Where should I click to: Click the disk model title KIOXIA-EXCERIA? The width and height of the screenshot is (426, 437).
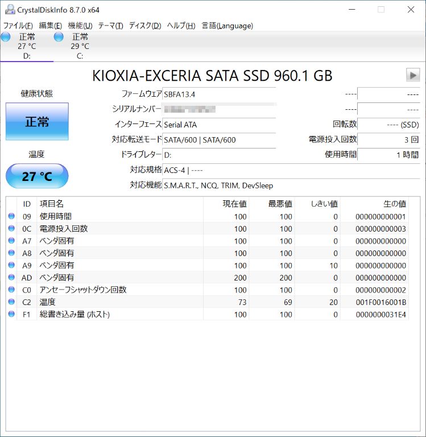click(212, 76)
